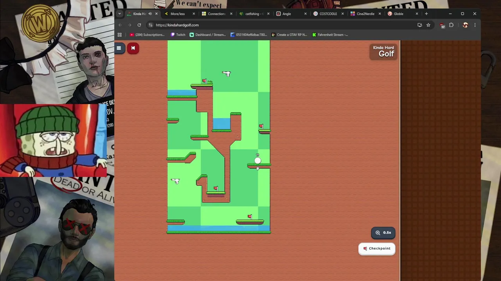Open the tab search dropdown

(x=119, y=14)
